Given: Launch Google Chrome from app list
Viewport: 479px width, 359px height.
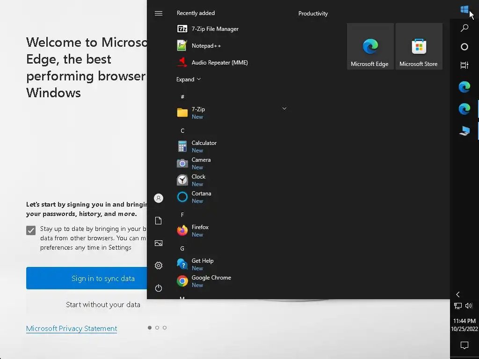Looking at the screenshot, I should (x=232, y=281).
